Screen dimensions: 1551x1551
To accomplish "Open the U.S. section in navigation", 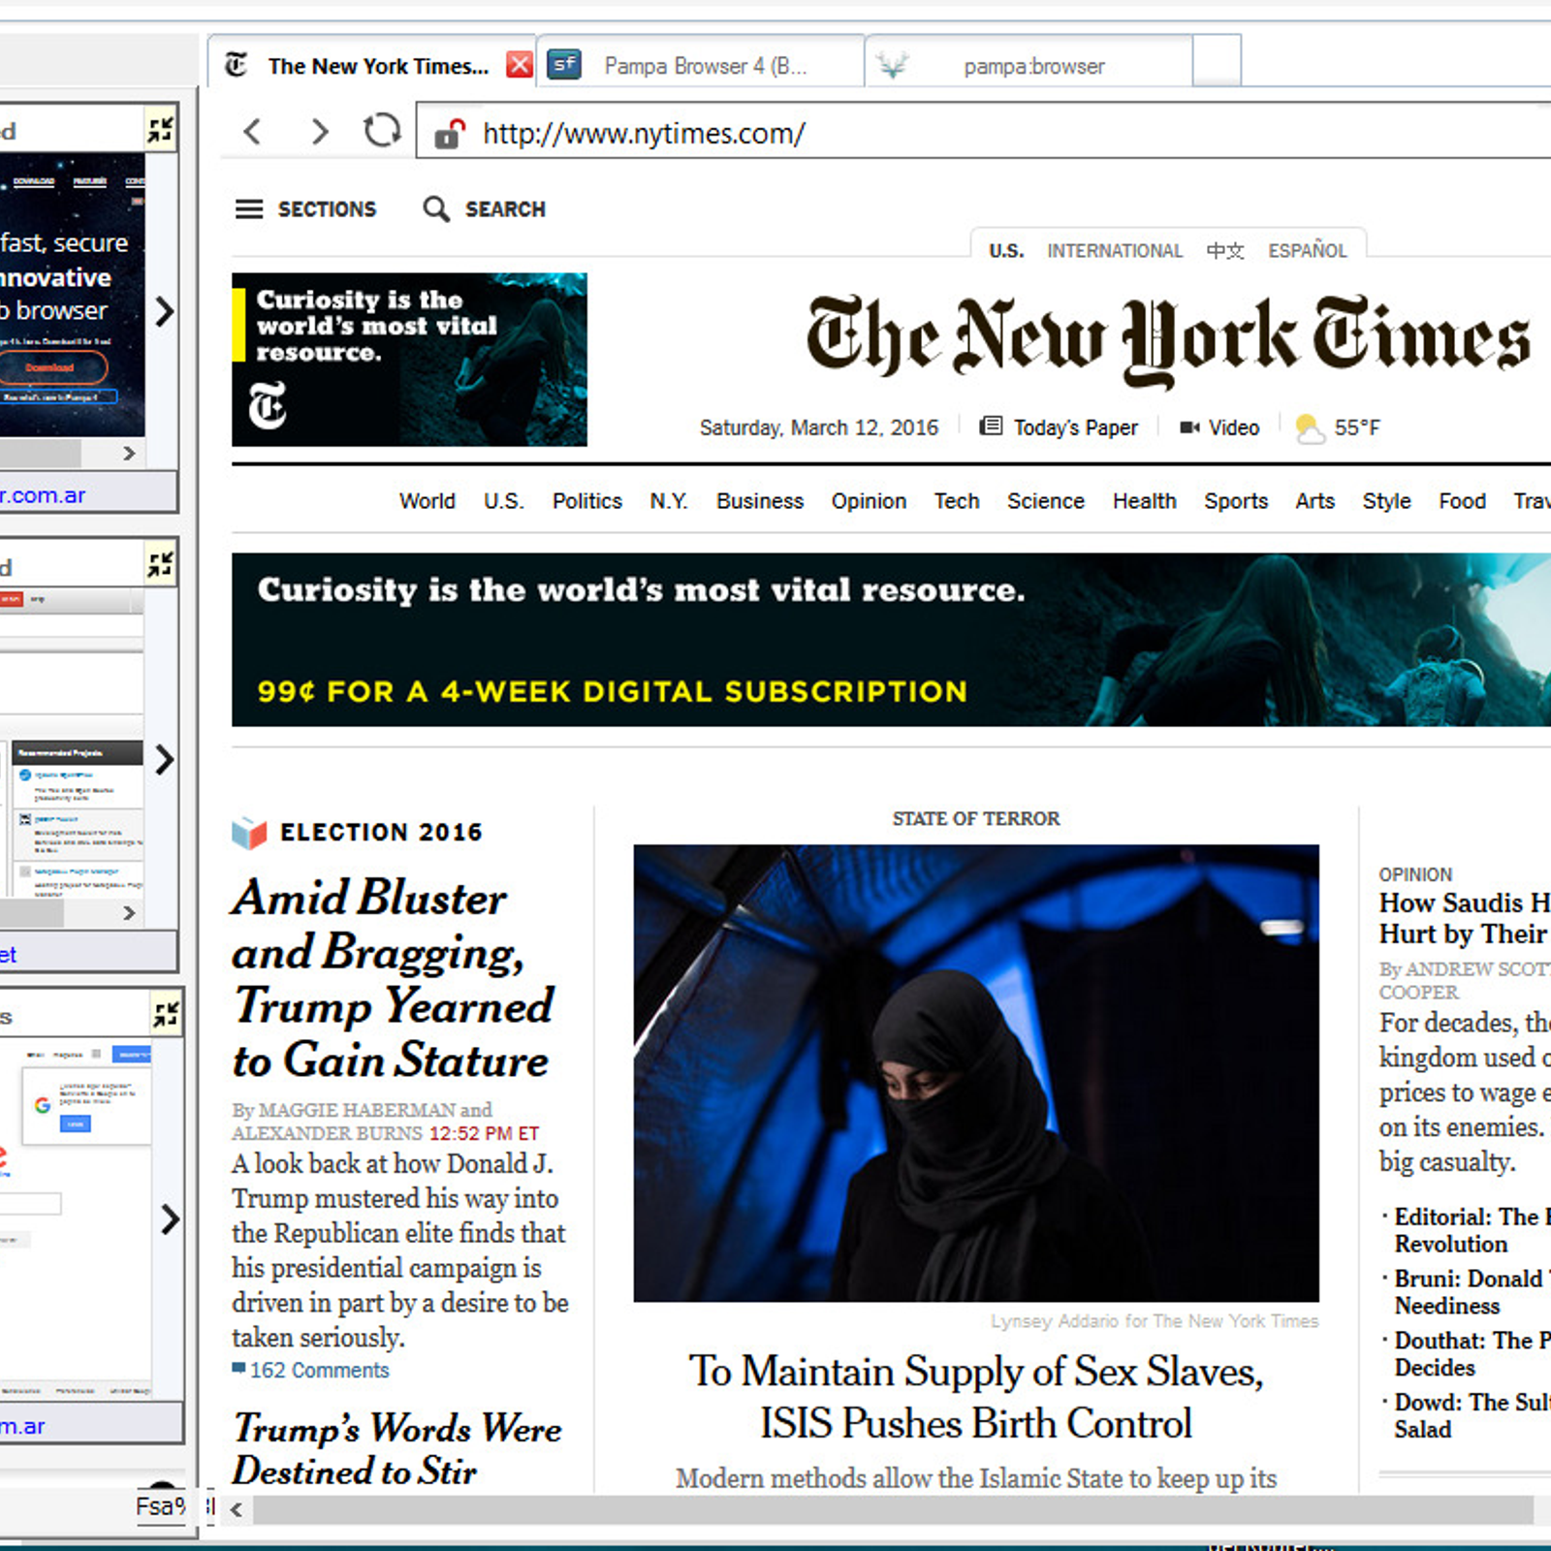I will [503, 501].
